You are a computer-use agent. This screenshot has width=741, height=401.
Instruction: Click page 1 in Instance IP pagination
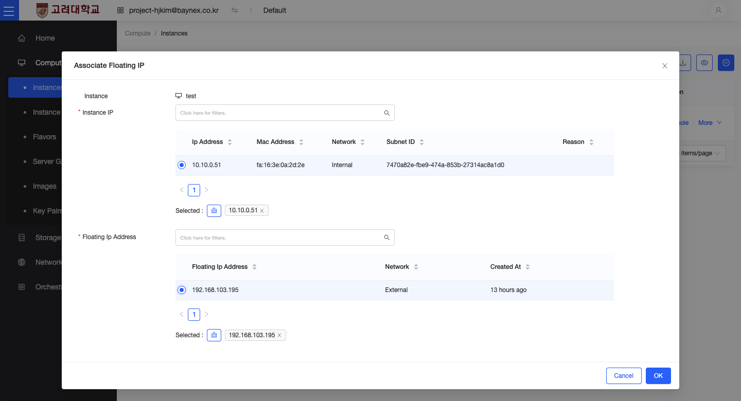click(x=194, y=190)
